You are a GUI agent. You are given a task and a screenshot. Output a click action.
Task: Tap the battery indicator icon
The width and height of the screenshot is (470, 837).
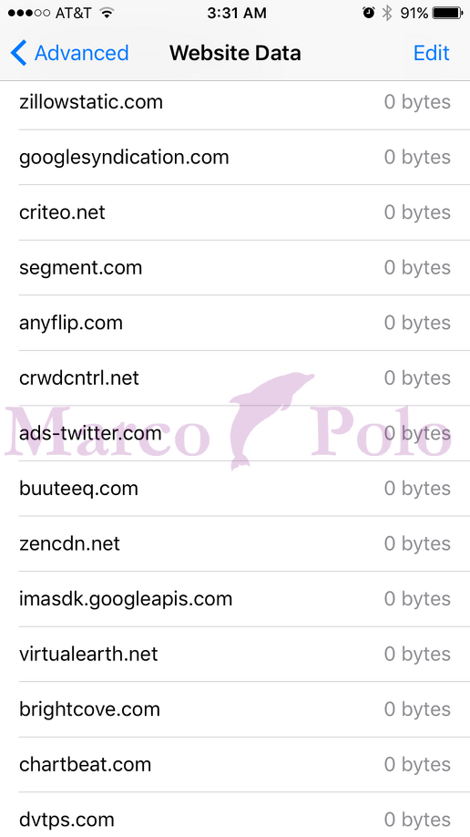pos(448,13)
